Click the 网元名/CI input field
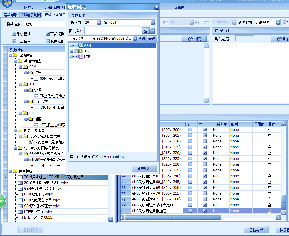Viewport: 289px width, 236px height. pos(113,31)
